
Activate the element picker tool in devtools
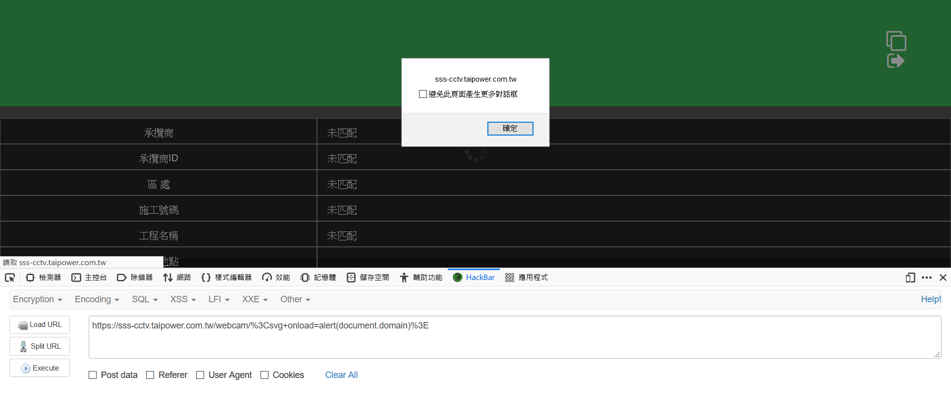(x=10, y=278)
